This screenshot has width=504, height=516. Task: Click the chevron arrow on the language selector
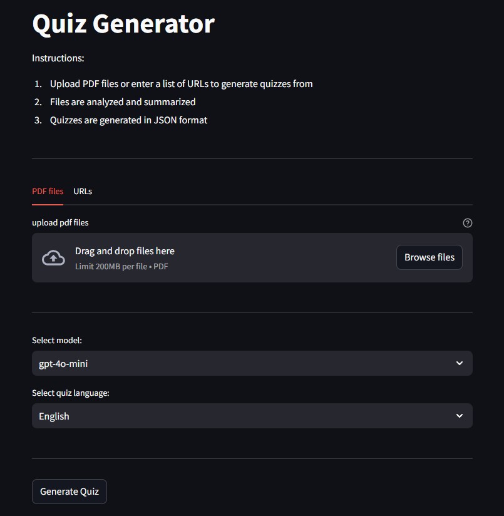[x=460, y=416]
